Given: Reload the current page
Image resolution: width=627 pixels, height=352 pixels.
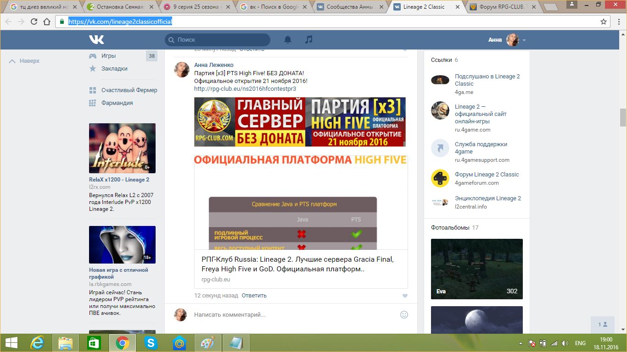Looking at the screenshot, I should point(34,22).
